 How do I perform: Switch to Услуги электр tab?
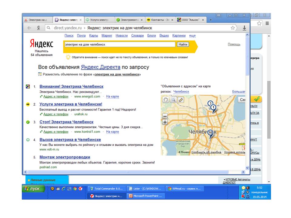[99, 20]
